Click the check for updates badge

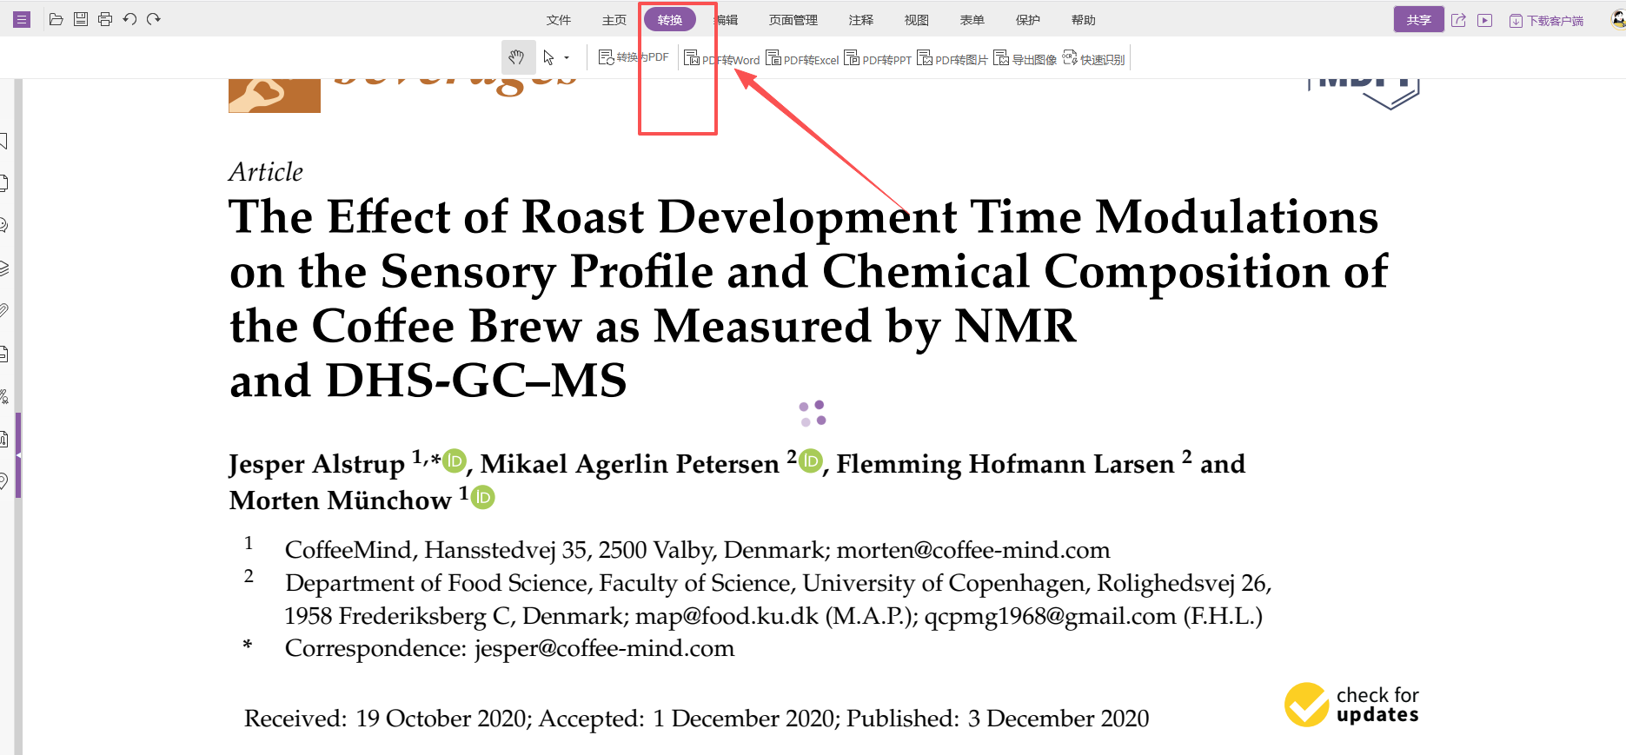coord(1352,705)
